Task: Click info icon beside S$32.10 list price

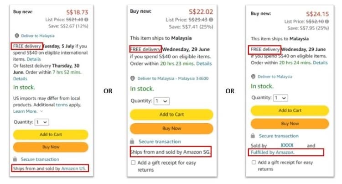Action: pyautogui.click(x=328, y=21)
